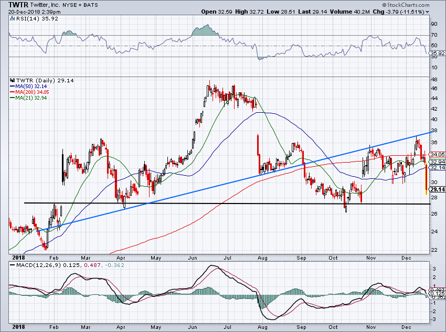Click the RSI(14) 35.92 label
This screenshot has width=446, height=332.
pos(37,19)
